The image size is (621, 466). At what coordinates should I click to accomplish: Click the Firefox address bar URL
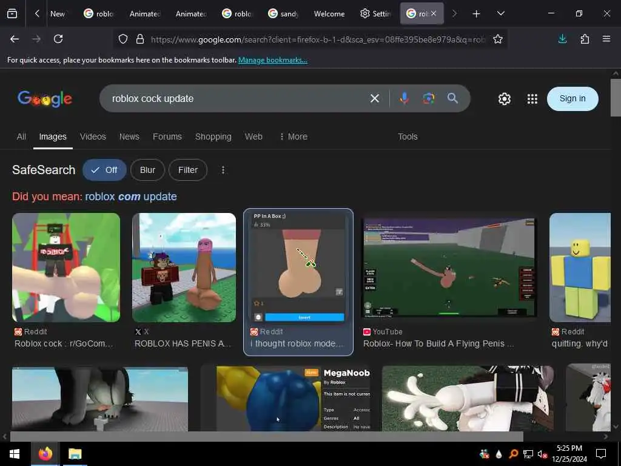coord(318,39)
